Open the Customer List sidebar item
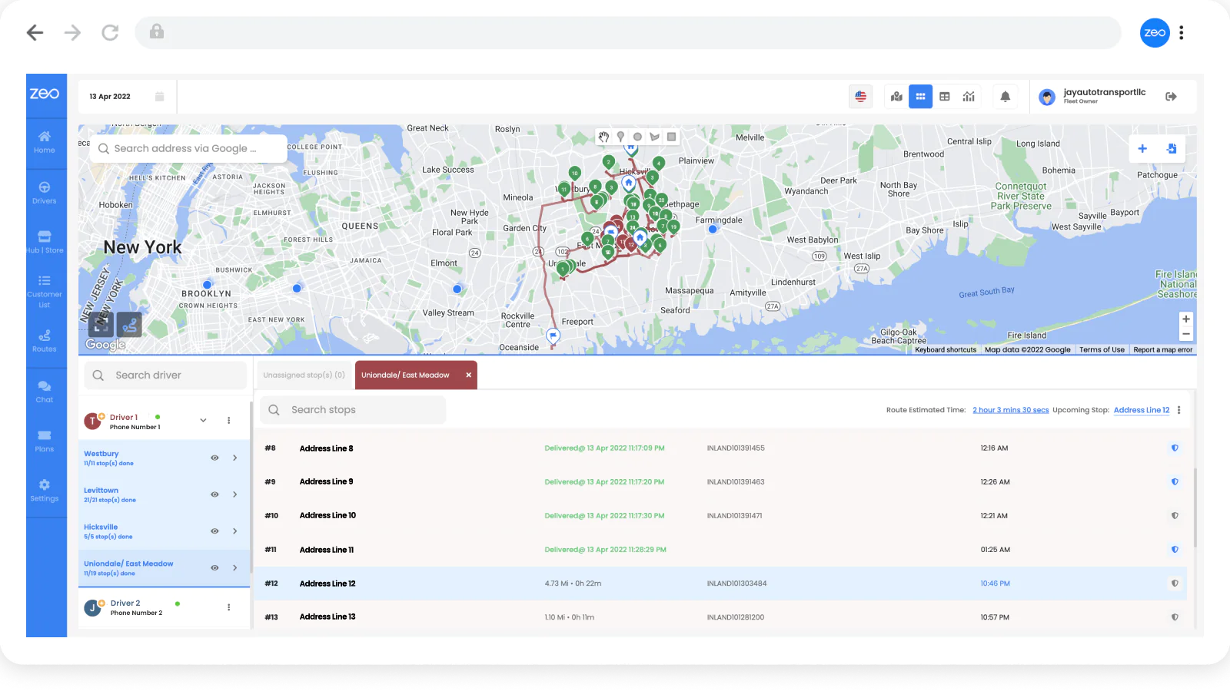The height and width of the screenshot is (691, 1230). pyautogui.click(x=45, y=292)
